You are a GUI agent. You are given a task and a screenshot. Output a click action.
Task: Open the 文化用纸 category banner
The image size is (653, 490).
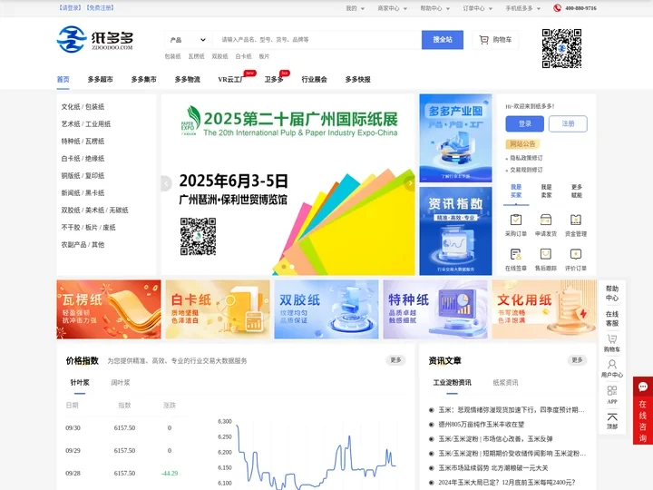pos(544,309)
